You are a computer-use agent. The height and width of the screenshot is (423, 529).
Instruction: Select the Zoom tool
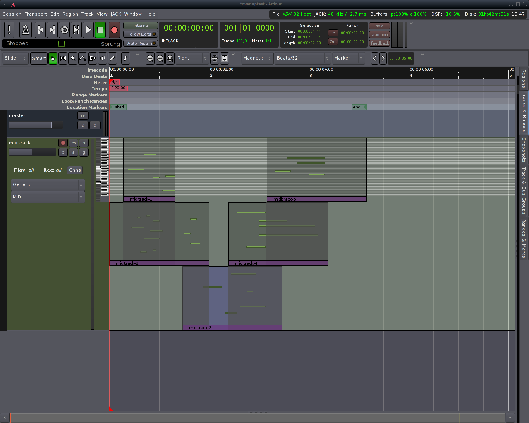point(73,58)
